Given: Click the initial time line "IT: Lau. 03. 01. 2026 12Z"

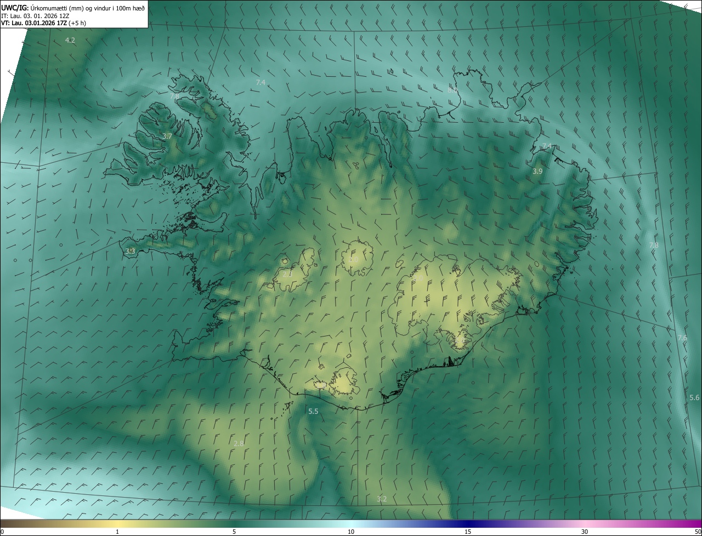Looking at the screenshot, I should point(35,15).
